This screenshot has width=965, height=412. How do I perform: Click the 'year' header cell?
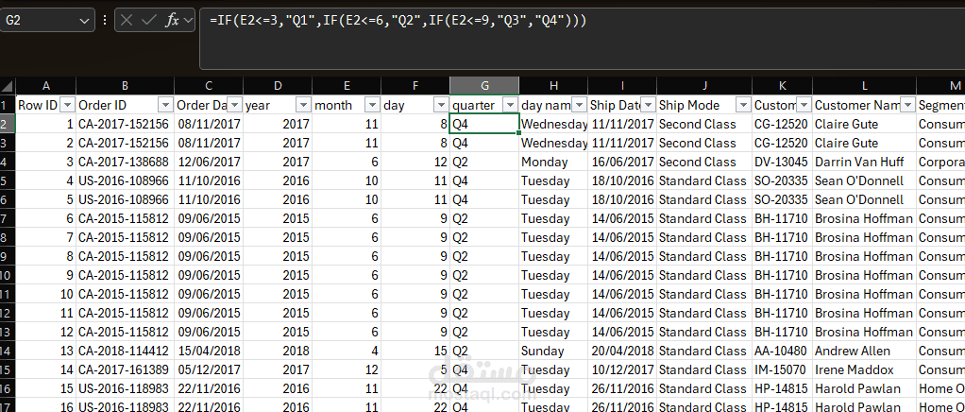tap(278, 105)
